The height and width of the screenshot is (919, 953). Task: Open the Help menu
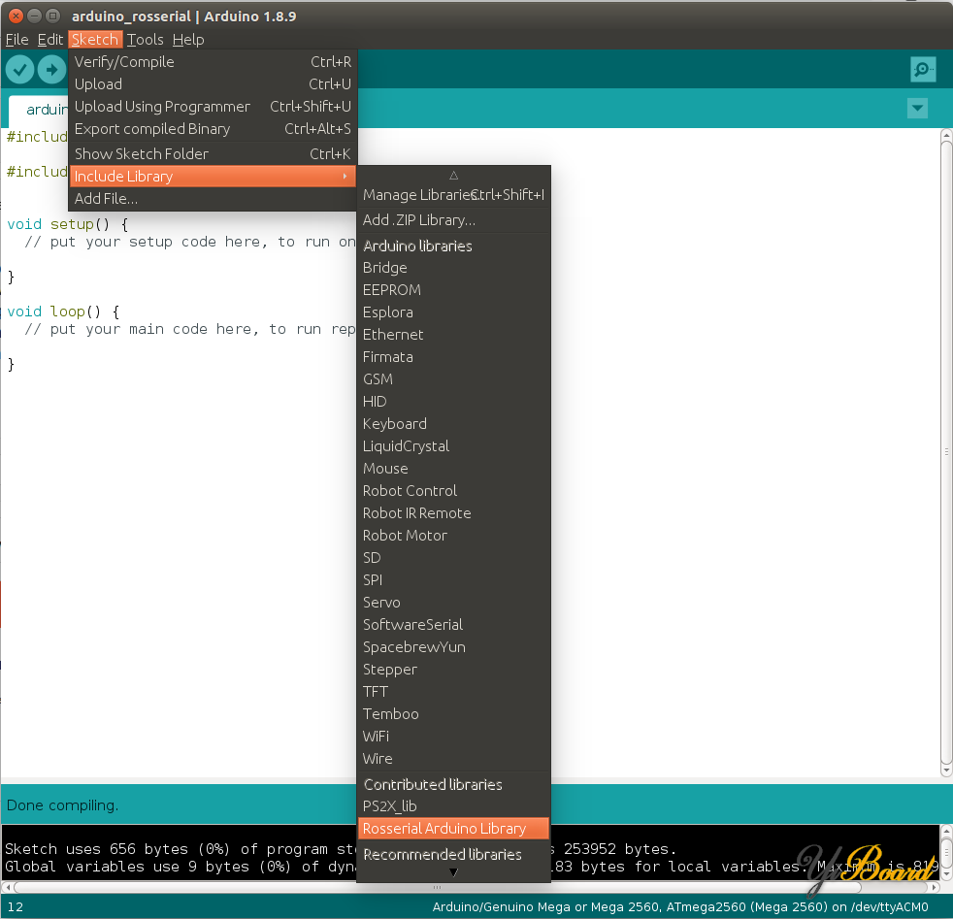coord(188,40)
